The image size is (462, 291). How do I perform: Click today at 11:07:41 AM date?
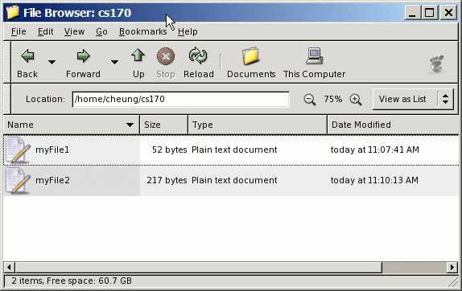pyautogui.click(x=374, y=150)
